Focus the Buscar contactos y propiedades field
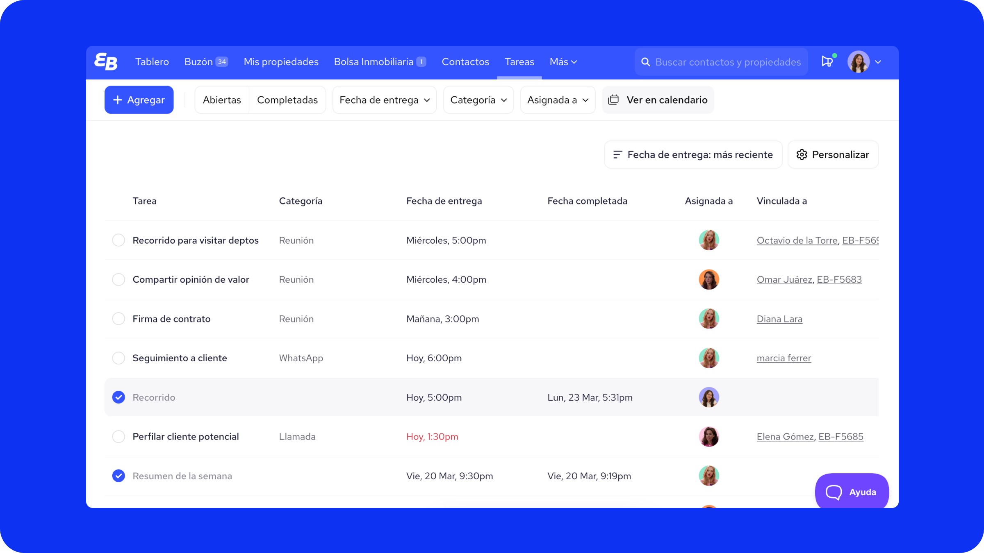The width and height of the screenshot is (984, 553). coord(728,62)
